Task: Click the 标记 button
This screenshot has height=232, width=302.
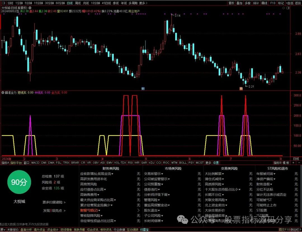Action: tap(281, 3)
